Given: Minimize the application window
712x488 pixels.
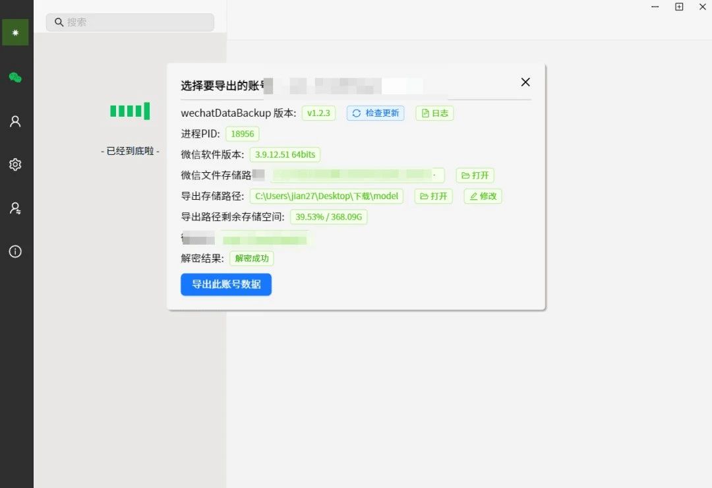Looking at the screenshot, I should [x=655, y=7].
